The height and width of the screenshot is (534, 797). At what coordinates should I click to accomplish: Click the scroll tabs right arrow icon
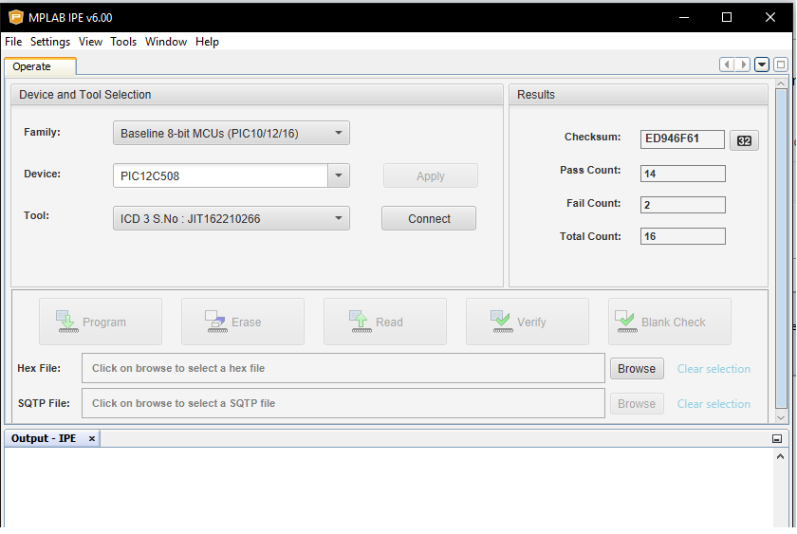click(x=743, y=64)
